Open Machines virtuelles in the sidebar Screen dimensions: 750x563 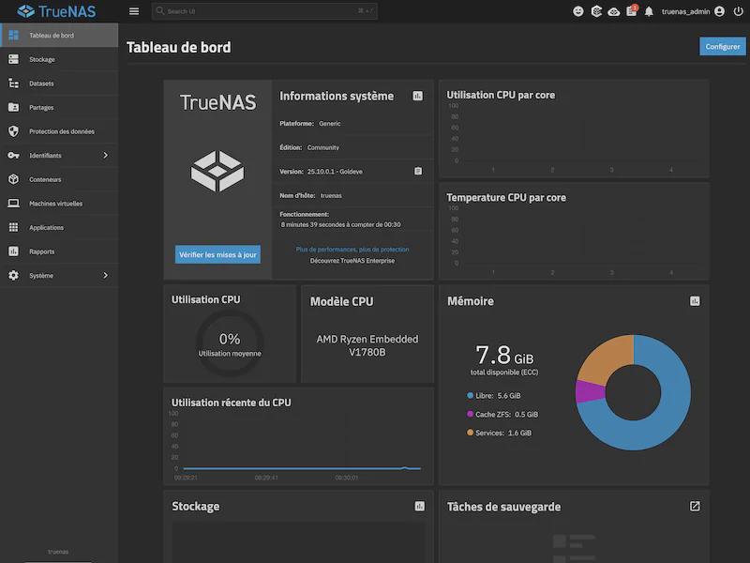click(55, 204)
